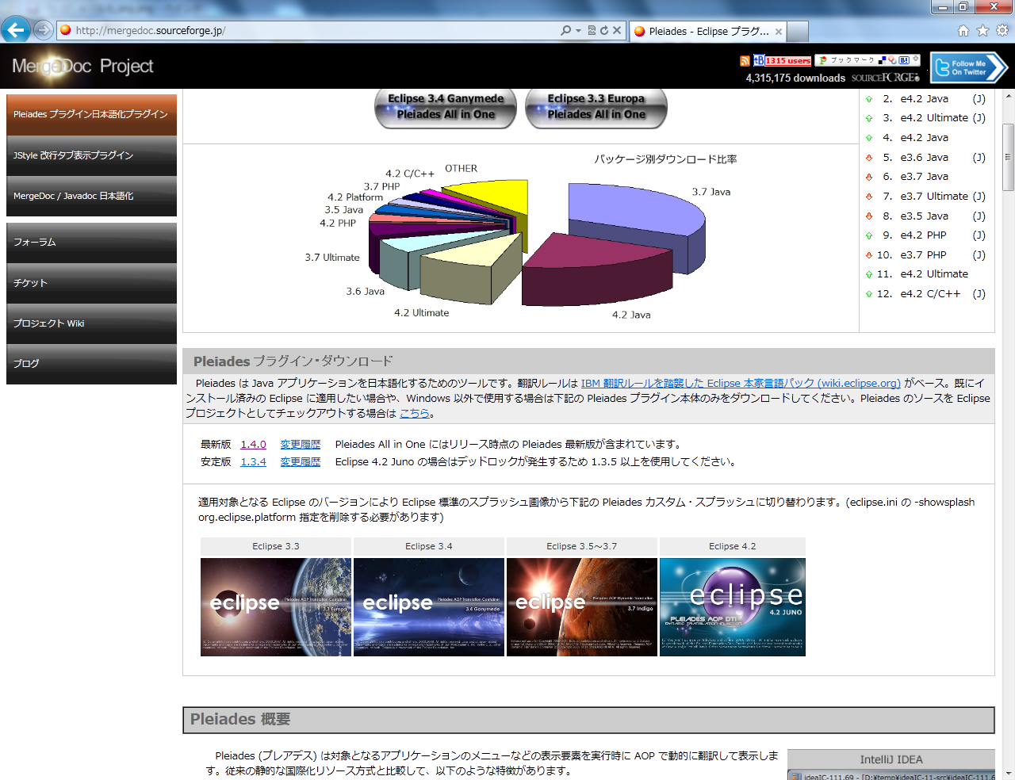Click the up arrow icon beside 4. e4.2 Java

869,138
